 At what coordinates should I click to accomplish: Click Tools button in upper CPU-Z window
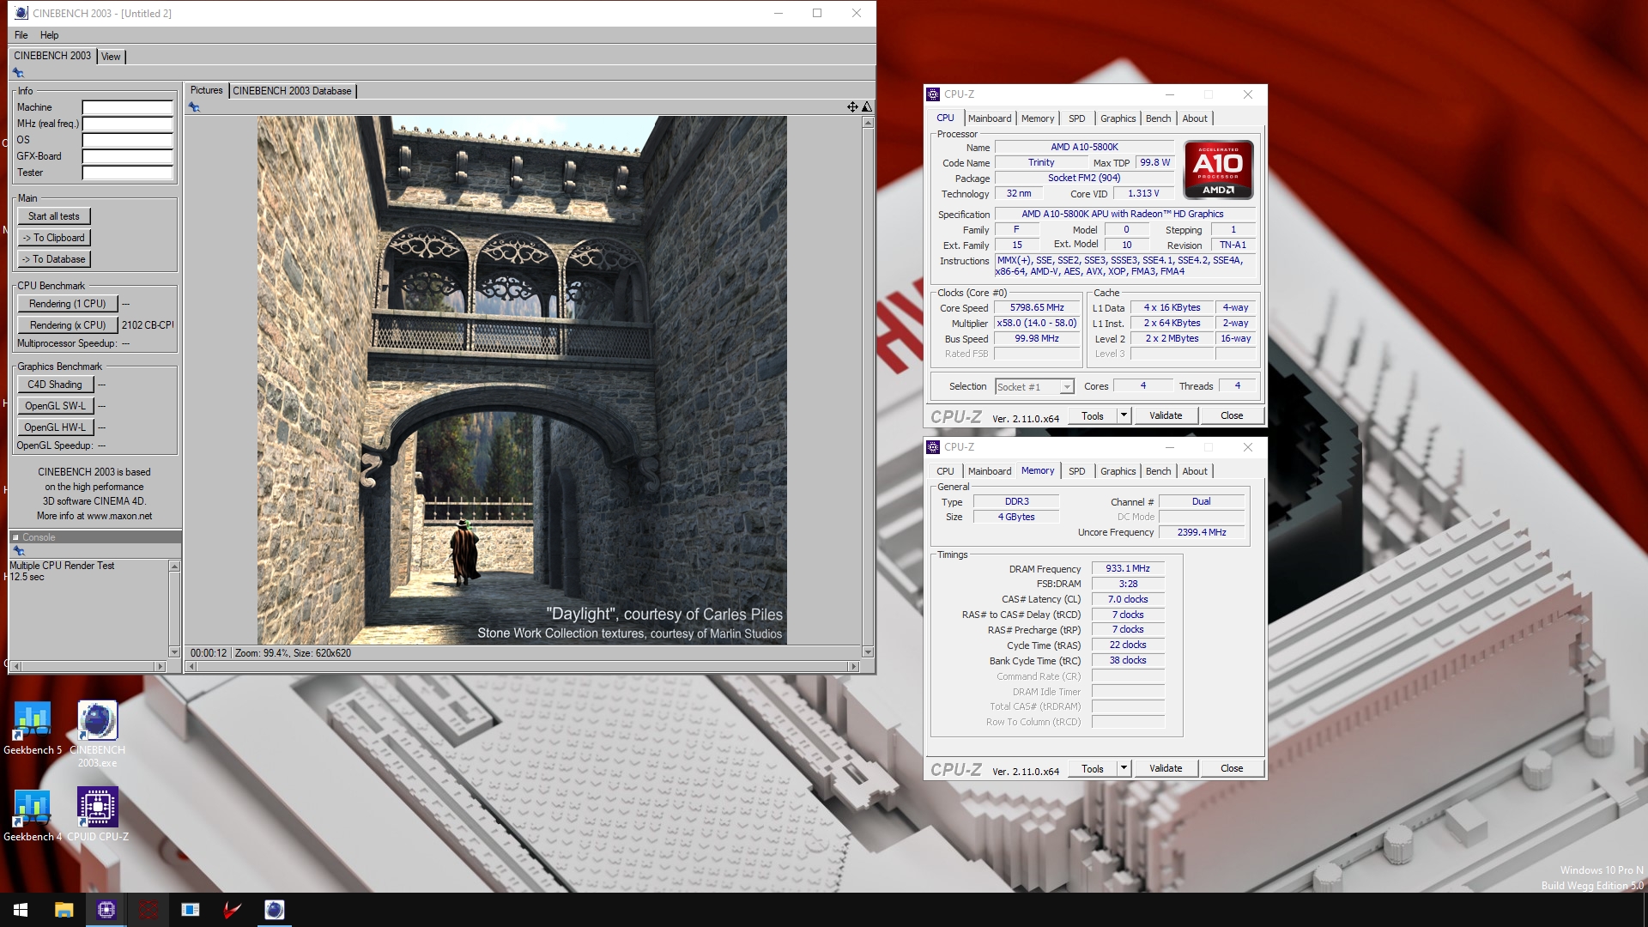click(1093, 415)
